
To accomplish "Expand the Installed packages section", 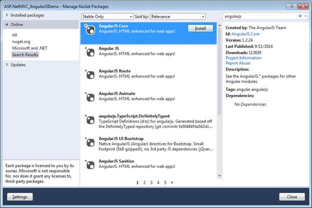I will coord(7,15).
